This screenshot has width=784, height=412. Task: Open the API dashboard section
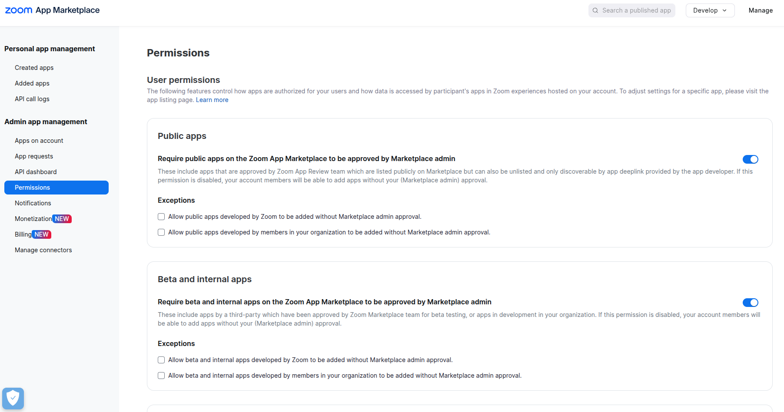pos(36,171)
